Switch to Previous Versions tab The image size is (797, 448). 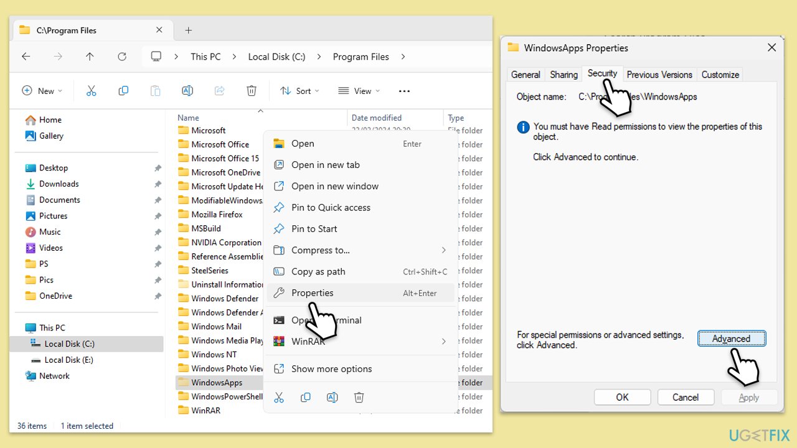[x=659, y=75]
